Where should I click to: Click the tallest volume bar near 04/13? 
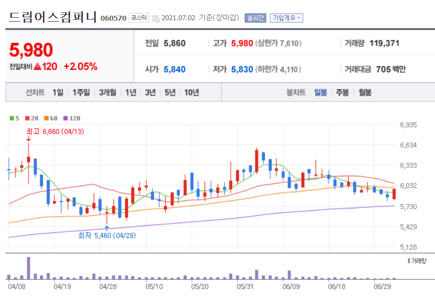point(29,268)
